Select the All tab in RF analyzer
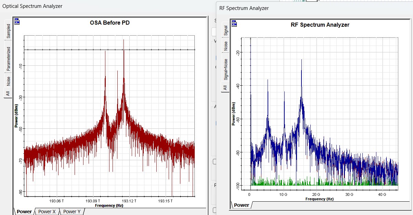Image resolution: width=413 pixels, height=215 pixels. coord(225,88)
